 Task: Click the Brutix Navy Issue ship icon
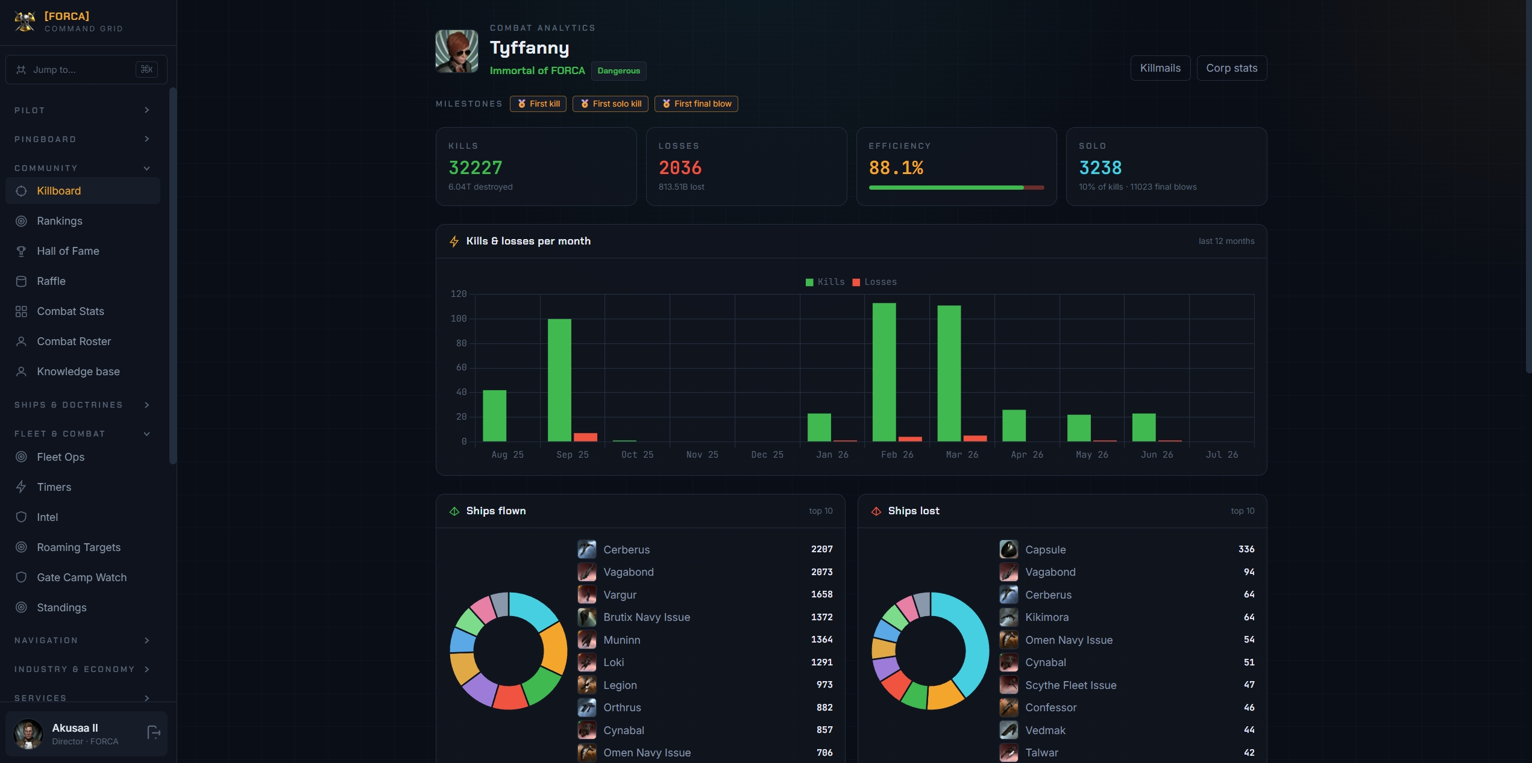click(587, 617)
